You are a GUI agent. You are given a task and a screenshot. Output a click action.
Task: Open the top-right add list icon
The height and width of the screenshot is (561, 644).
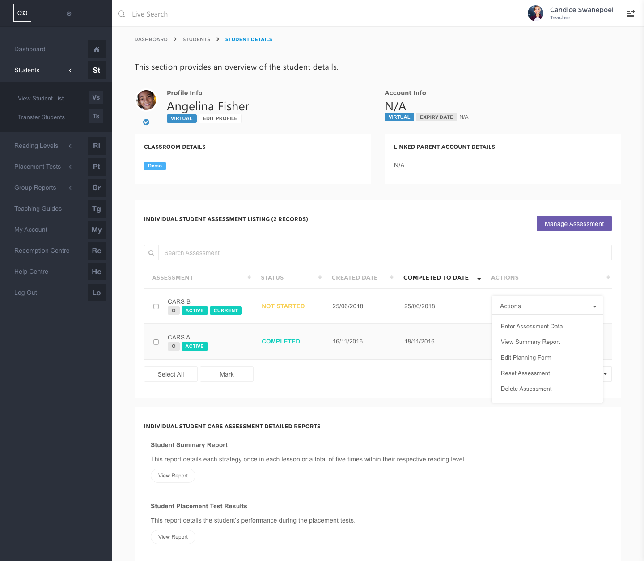click(x=631, y=13)
